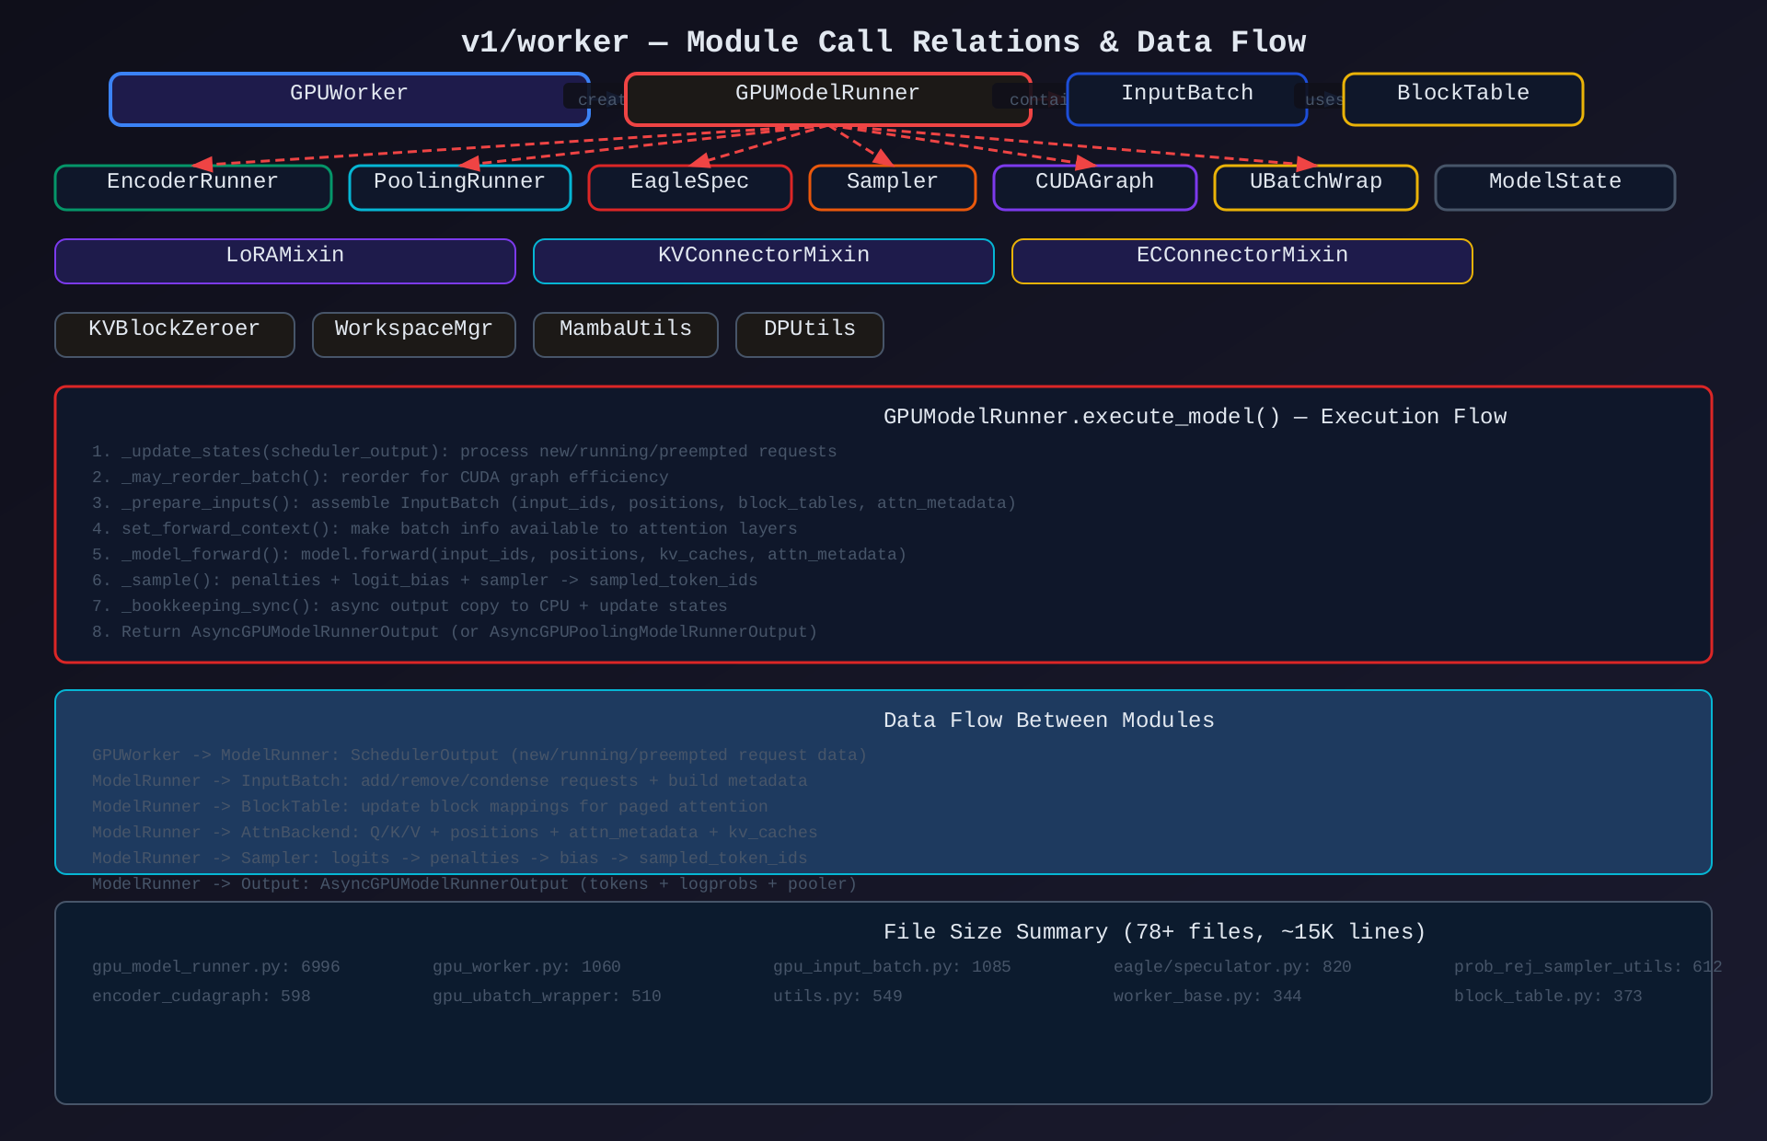Select the Sampler module box
Screen dimensions: 1767x1141
[x=892, y=187]
